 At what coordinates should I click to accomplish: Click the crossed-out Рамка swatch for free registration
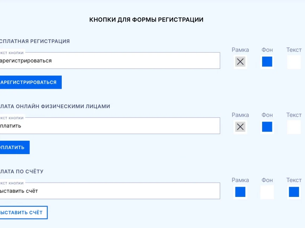[240, 62]
